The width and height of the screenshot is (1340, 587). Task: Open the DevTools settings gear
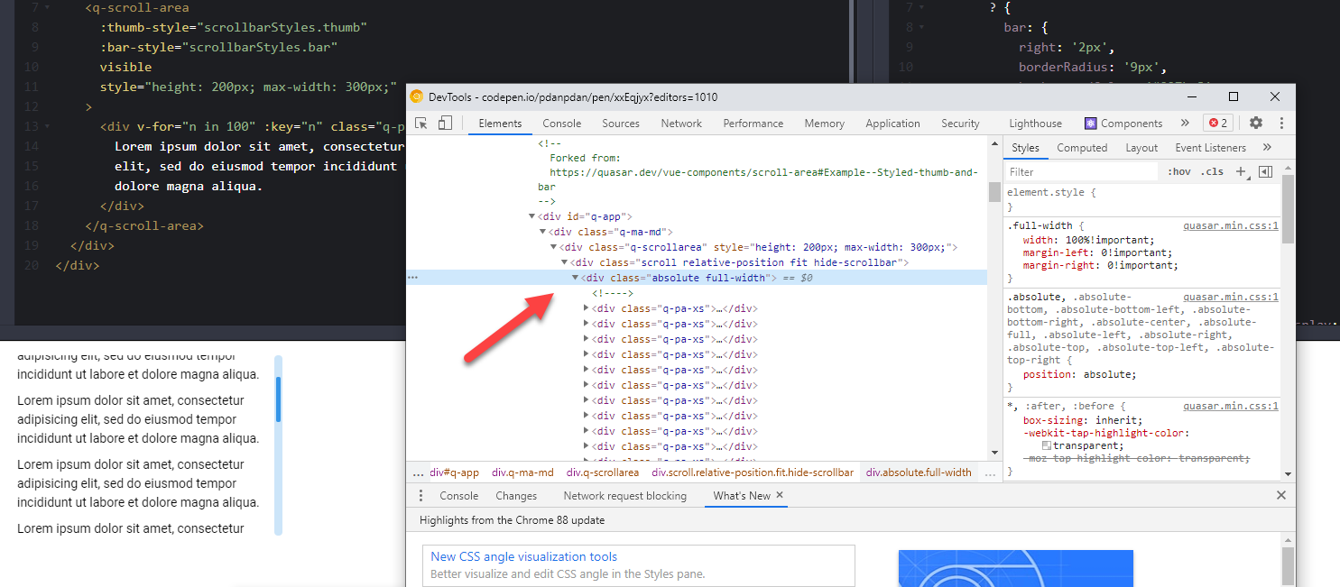pos(1257,123)
